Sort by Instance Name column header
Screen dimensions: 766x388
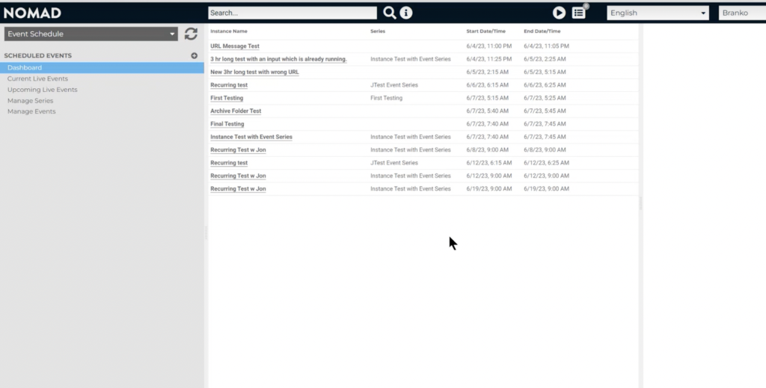click(x=229, y=31)
